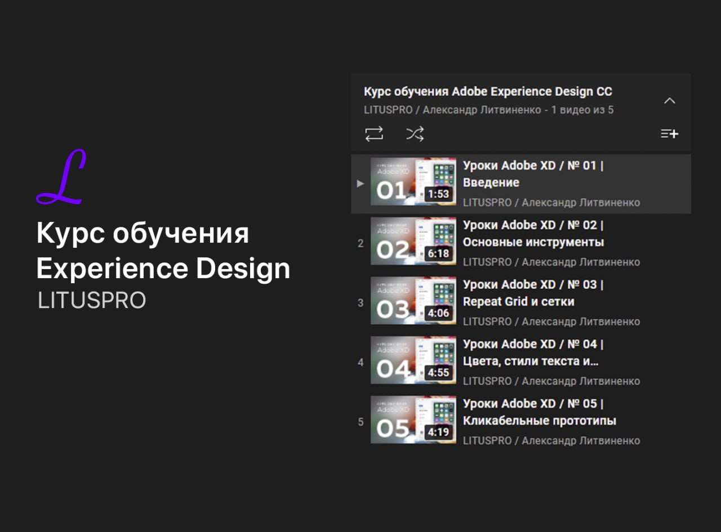Click the LITUSPRO text under the heading

click(92, 301)
